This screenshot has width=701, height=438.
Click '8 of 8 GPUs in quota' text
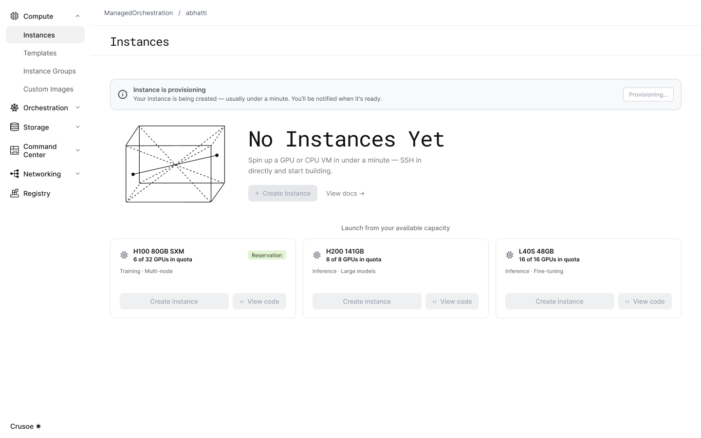click(x=354, y=259)
